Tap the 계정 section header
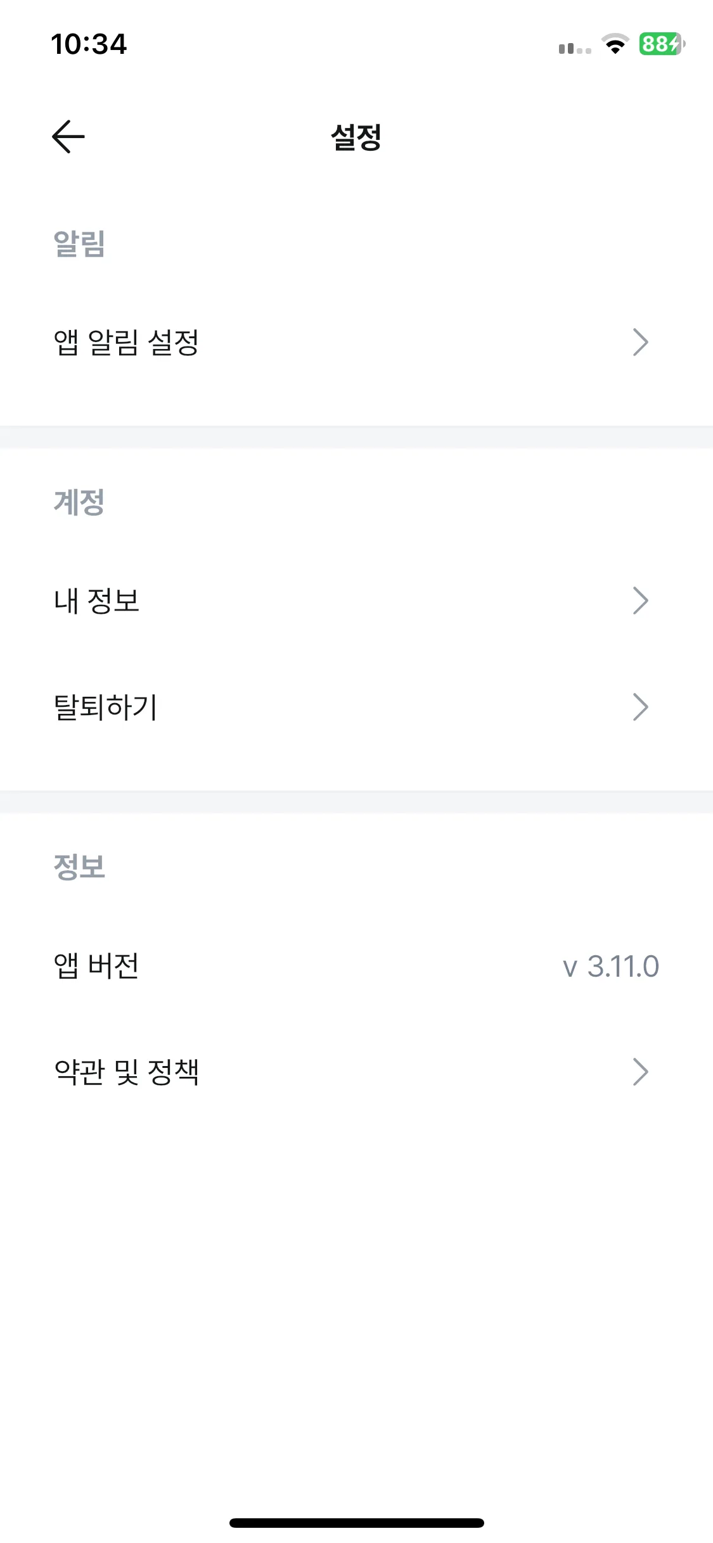The width and height of the screenshot is (713, 1543). coord(79,502)
